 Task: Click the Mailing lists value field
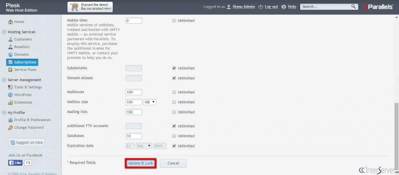coord(134,112)
